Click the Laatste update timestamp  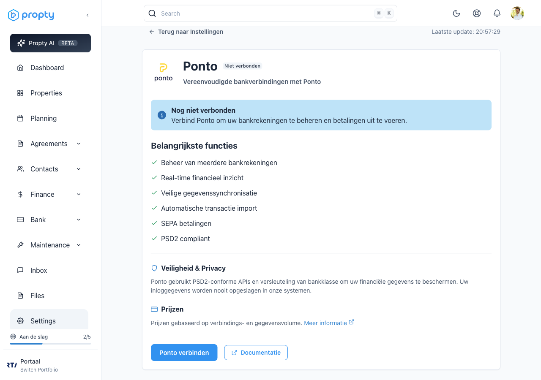tap(466, 32)
